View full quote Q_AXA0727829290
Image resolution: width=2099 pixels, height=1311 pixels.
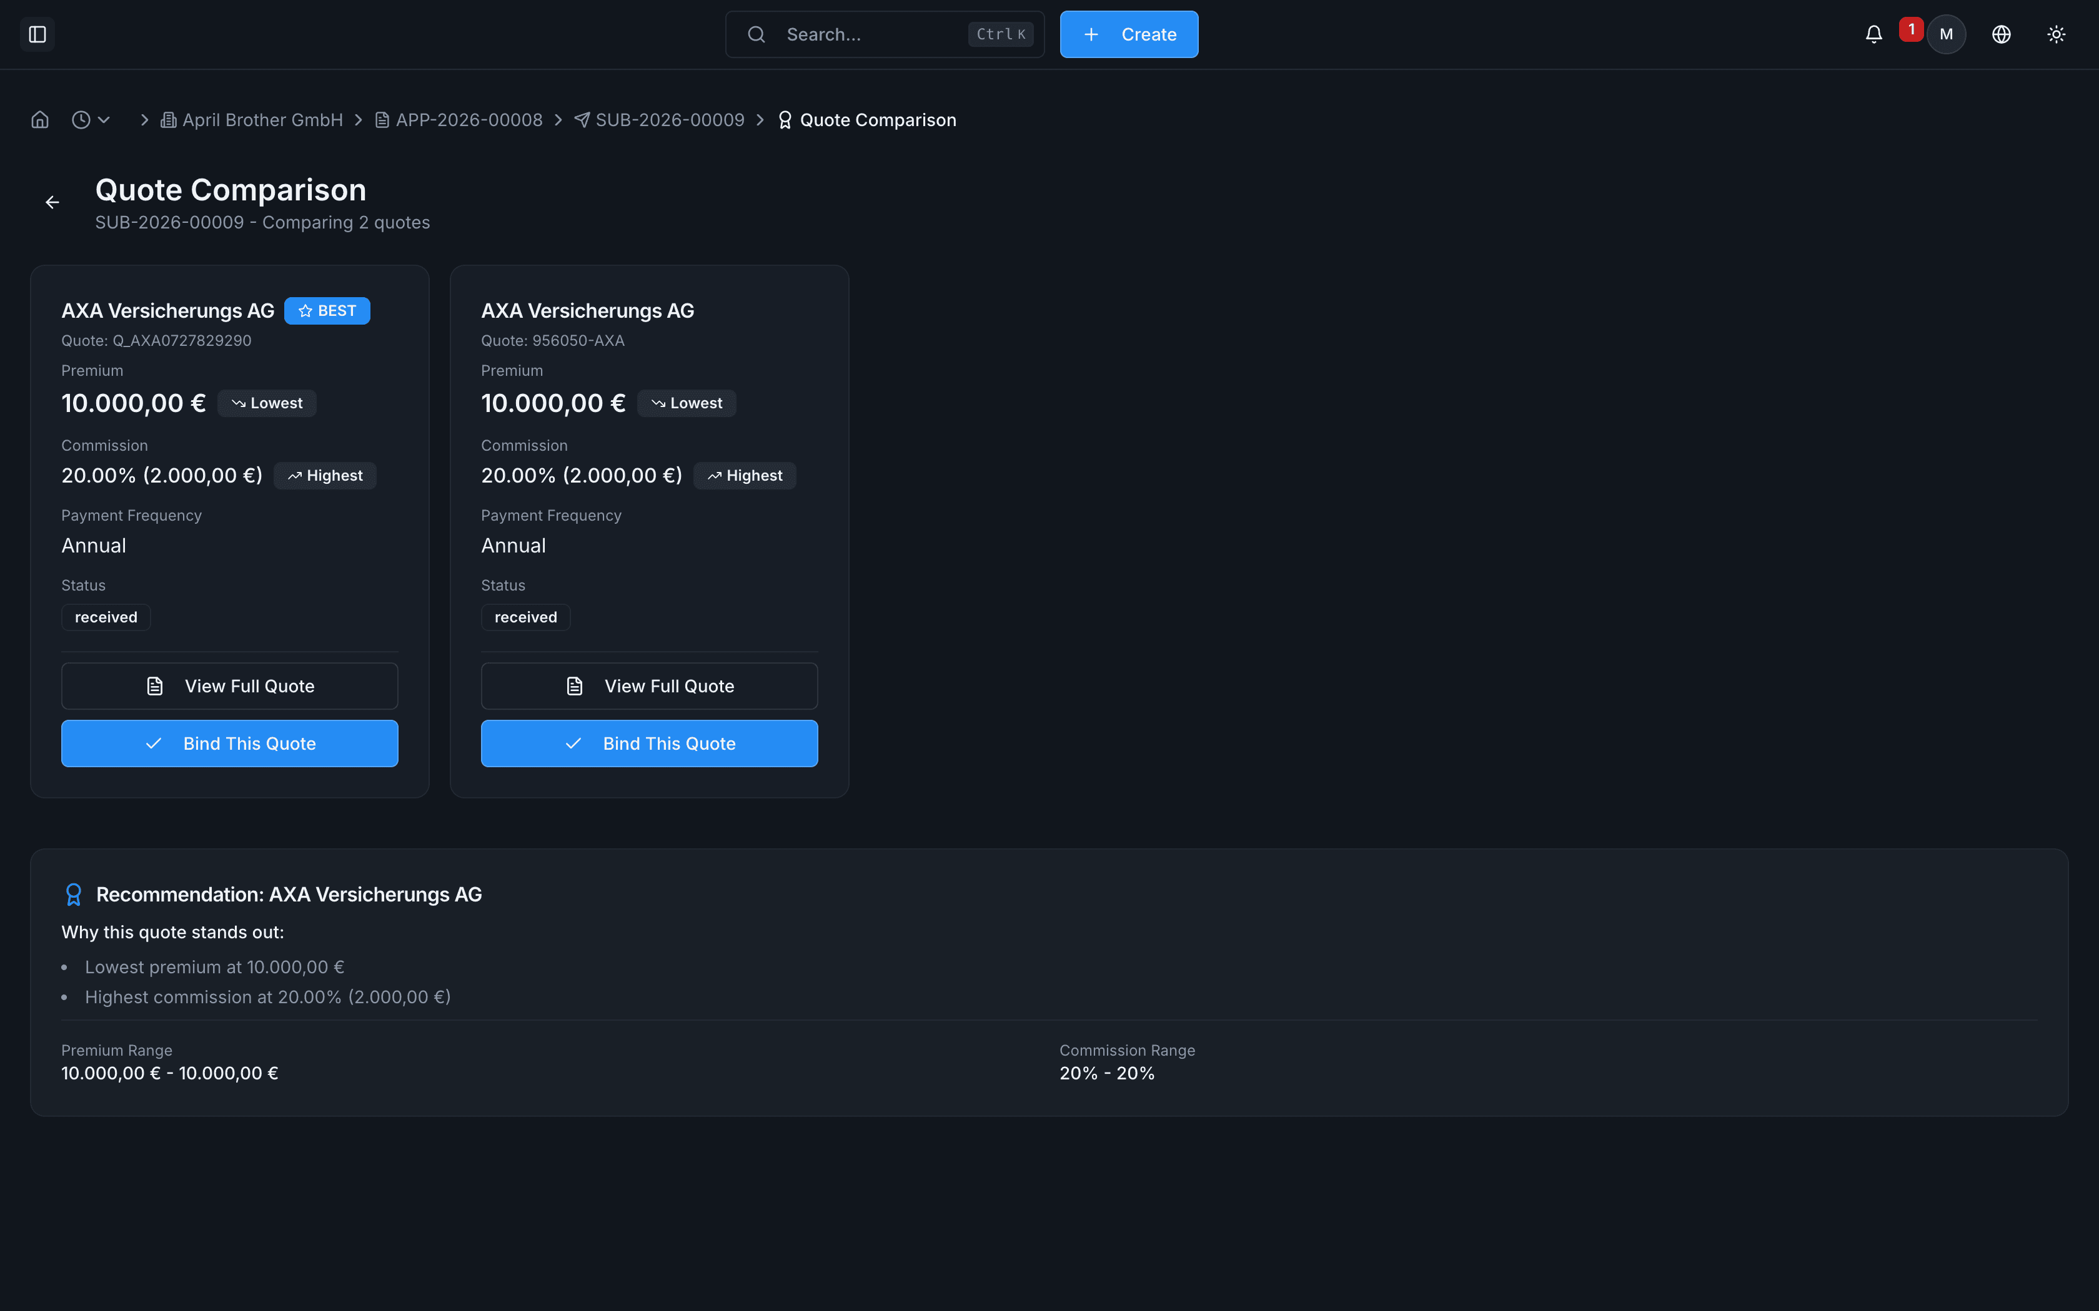point(230,686)
